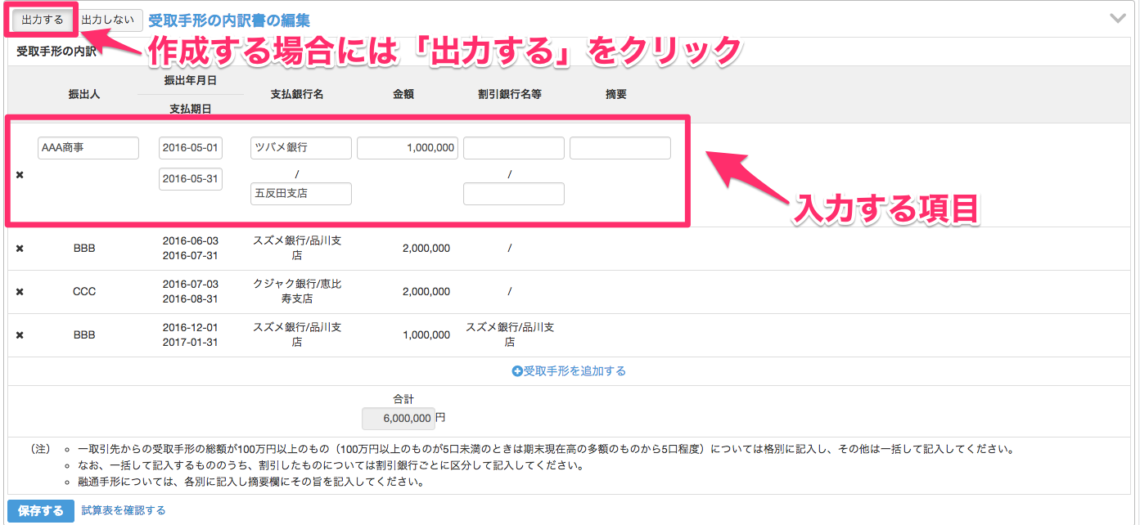The width and height of the screenshot is (1140, 525).
Task: Click the 振出年月日 column header
Action: coord(191,81)
